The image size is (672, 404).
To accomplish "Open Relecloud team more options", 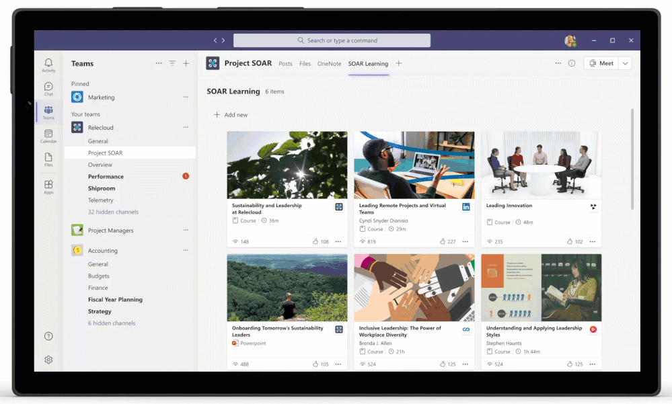I will (186, 127).
